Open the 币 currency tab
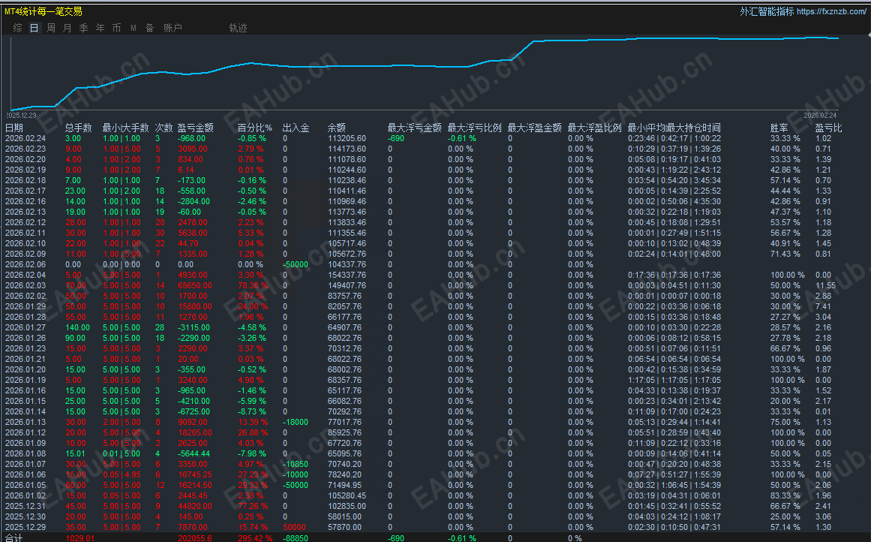 tap(116, 28)
